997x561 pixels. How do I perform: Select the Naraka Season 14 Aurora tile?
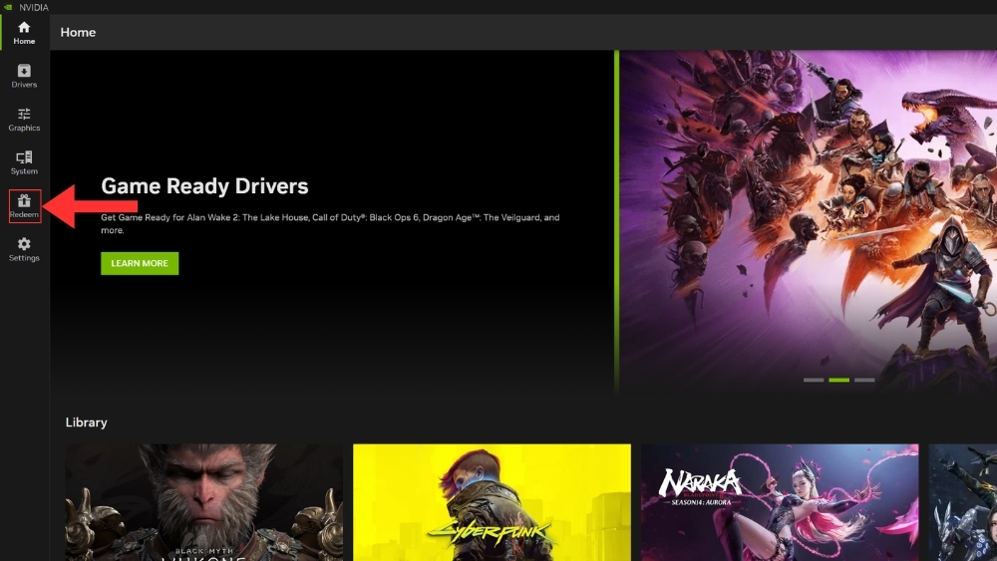point(779,502)
